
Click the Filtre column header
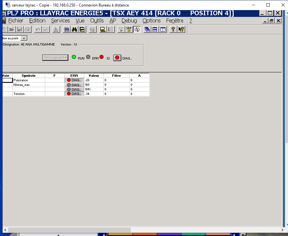click(117, 76)
